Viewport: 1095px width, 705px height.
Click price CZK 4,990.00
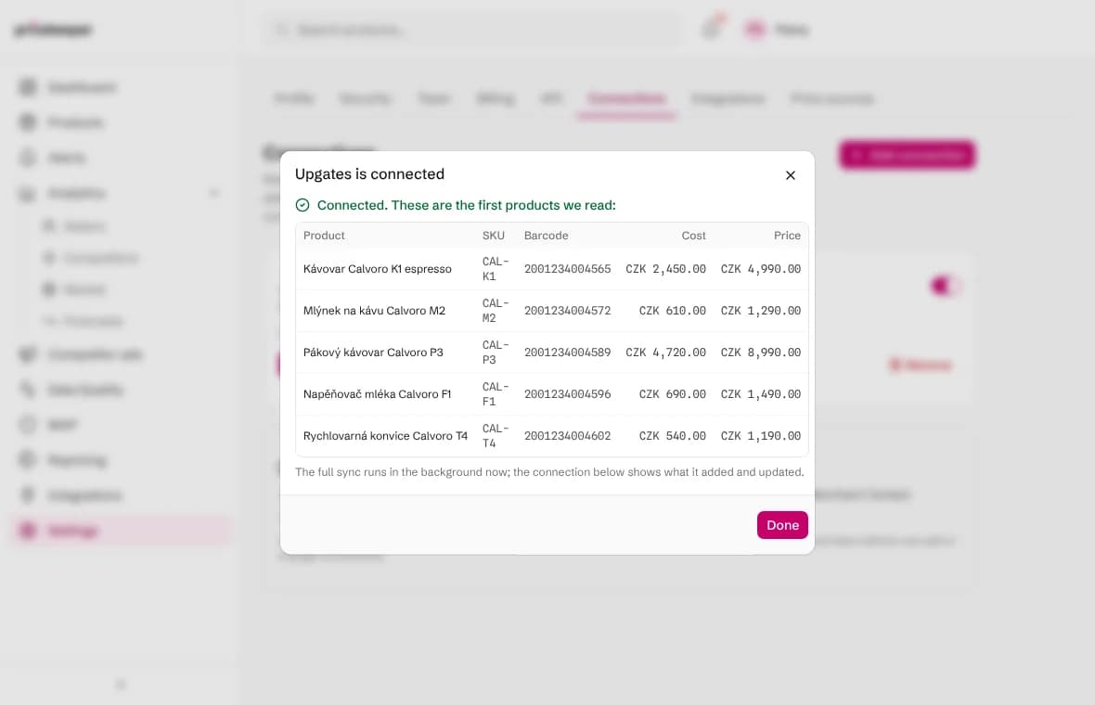(761, 269)
